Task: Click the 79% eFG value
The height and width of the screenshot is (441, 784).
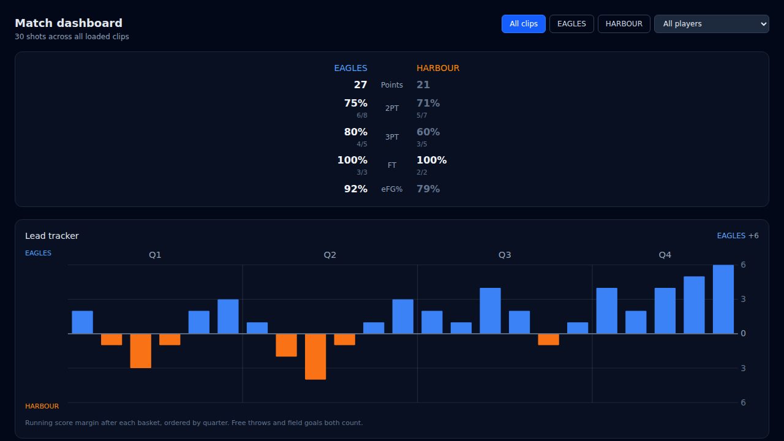Action: (428, 189)
